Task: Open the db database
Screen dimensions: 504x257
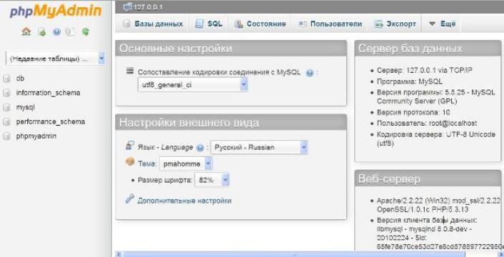Action: tap(20, 79)
